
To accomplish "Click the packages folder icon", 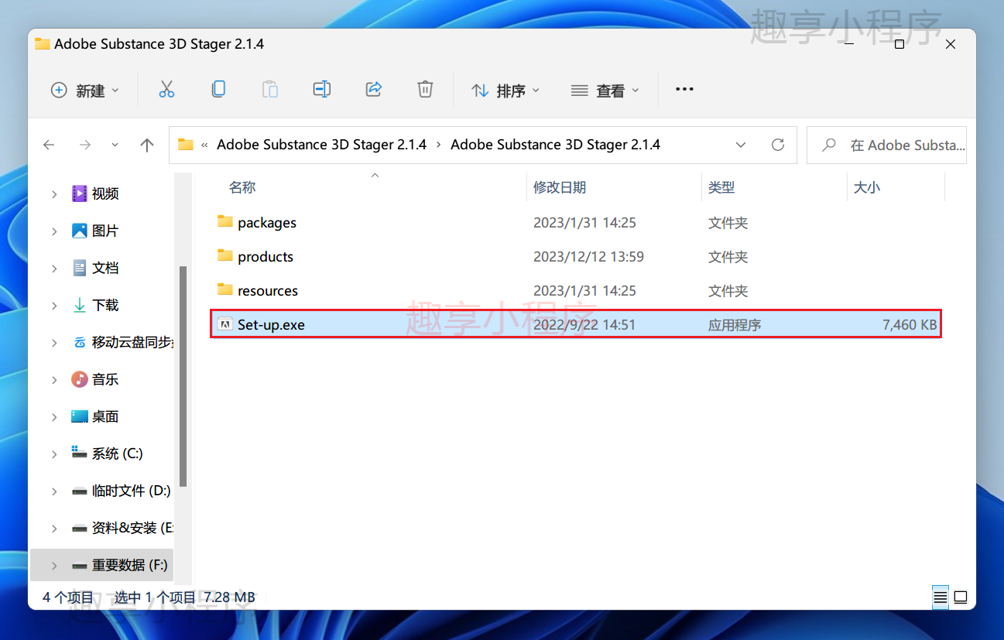I will tap(225, 222).
